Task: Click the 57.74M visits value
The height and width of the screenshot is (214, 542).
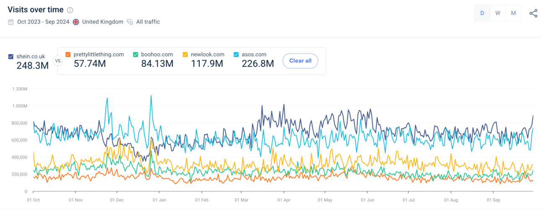Action: 90,64
